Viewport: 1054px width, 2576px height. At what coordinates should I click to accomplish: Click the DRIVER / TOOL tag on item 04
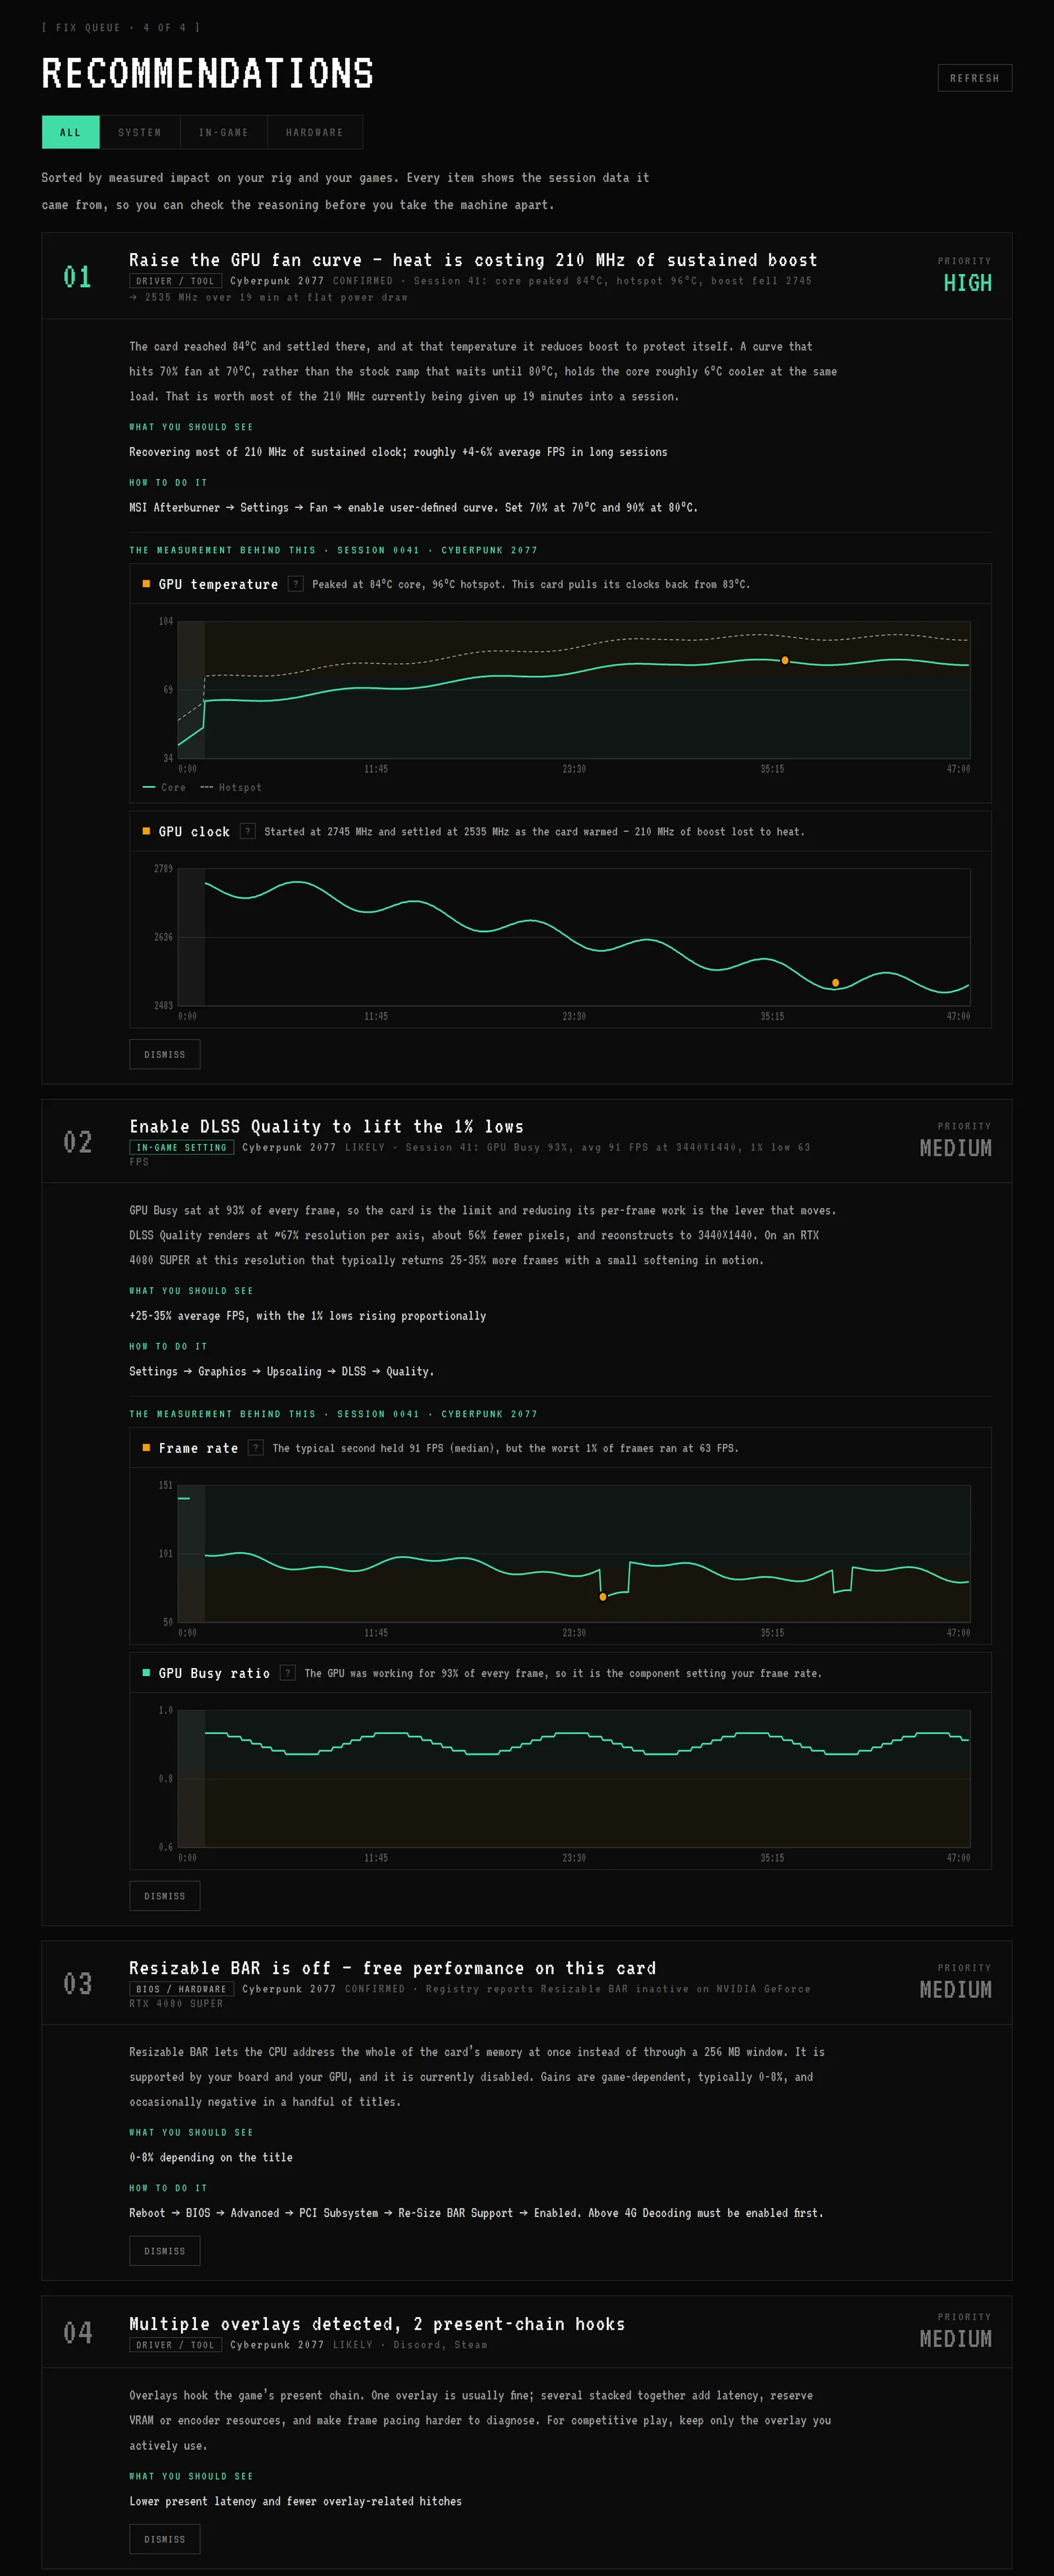pos(175,2345)
